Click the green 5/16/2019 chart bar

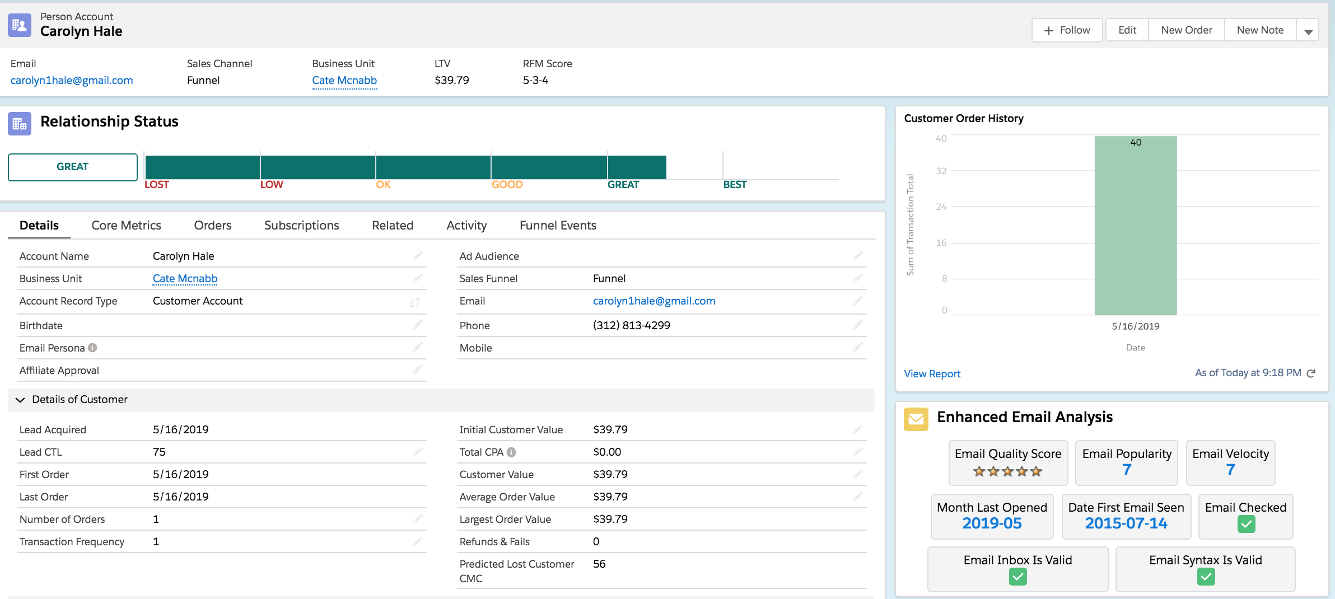click(x=1135, y=224)
